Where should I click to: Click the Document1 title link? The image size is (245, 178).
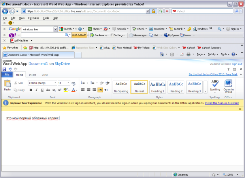click(x=38, y=64)
